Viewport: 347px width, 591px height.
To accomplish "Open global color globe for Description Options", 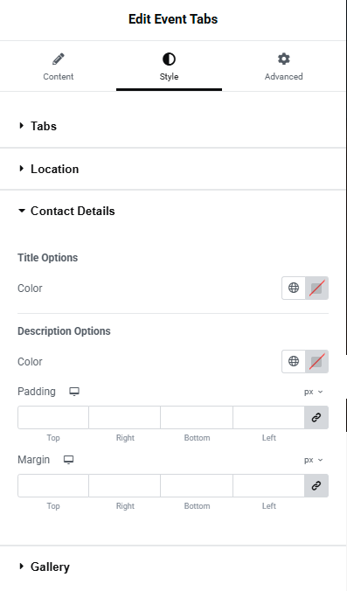I will [294, 361].
